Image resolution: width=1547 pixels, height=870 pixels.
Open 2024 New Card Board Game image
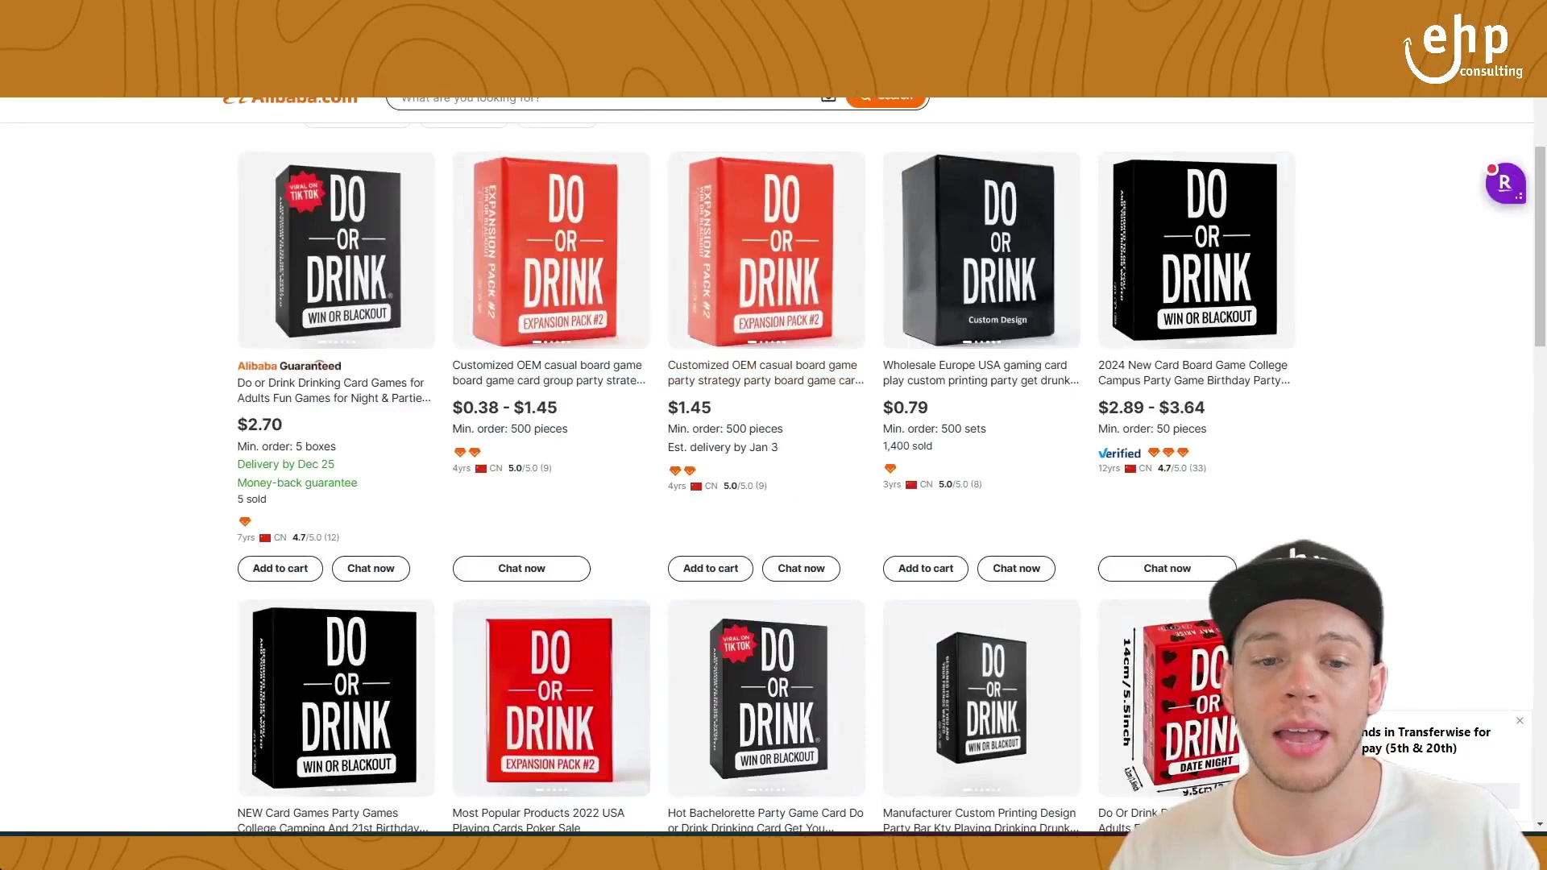coord(1197,250)
